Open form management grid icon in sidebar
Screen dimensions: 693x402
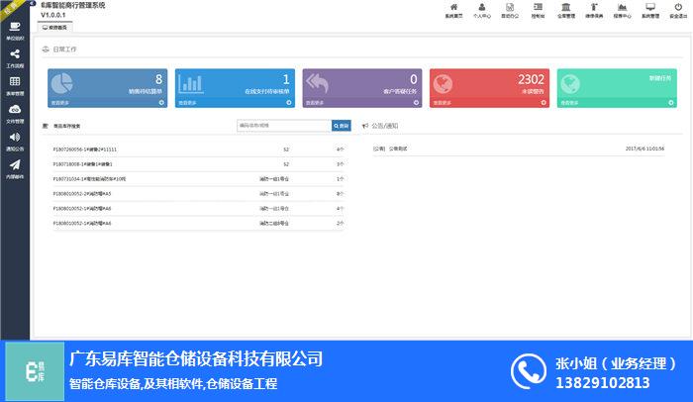(15, 81)
